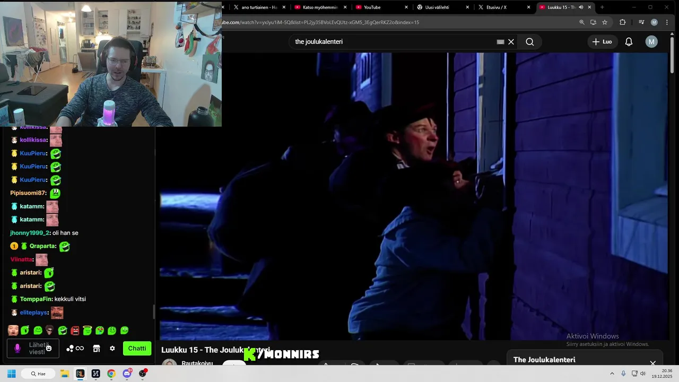
Task: Click username 'Viinatta' in chat
Action: tap(21, 259)
